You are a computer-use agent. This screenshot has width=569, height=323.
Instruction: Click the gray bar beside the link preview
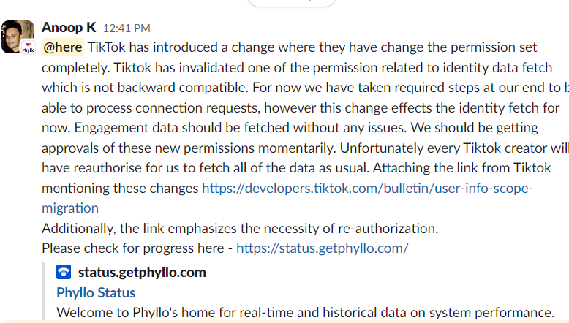pyautogui.click(x=44, y=292)
